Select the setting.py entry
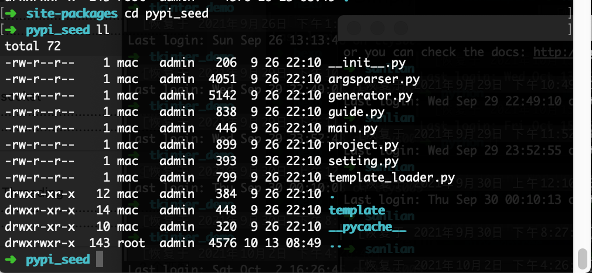 (x=363, y=161)
